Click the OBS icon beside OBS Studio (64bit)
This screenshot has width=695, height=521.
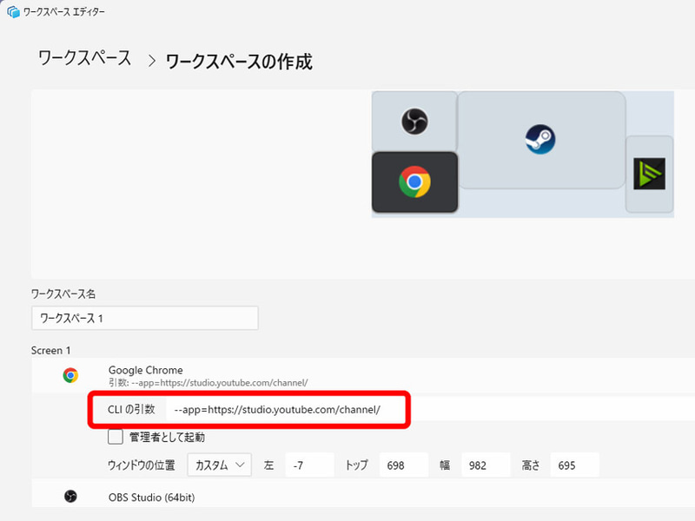pos(69,497)
